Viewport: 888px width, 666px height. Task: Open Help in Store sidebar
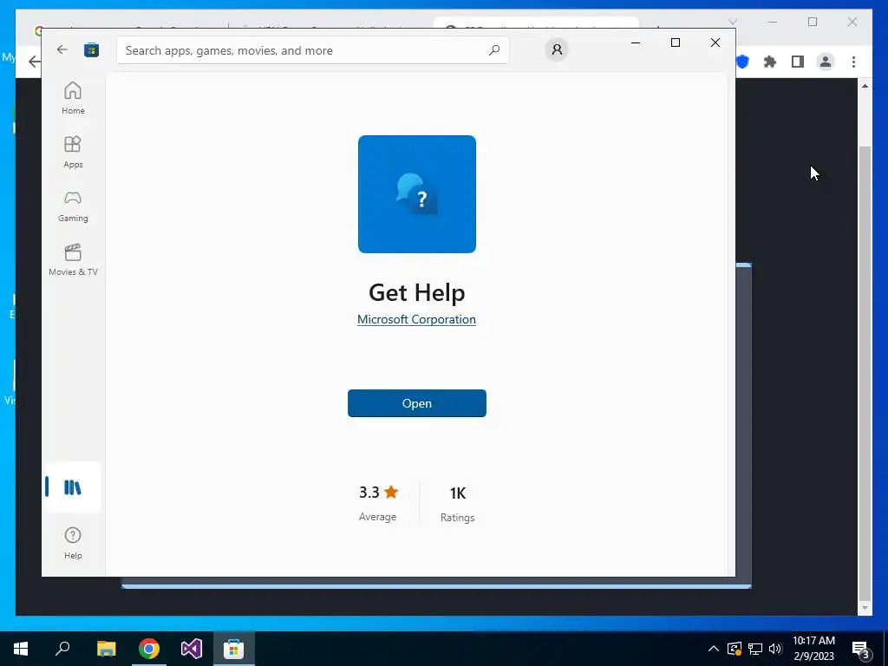[73, 543]
